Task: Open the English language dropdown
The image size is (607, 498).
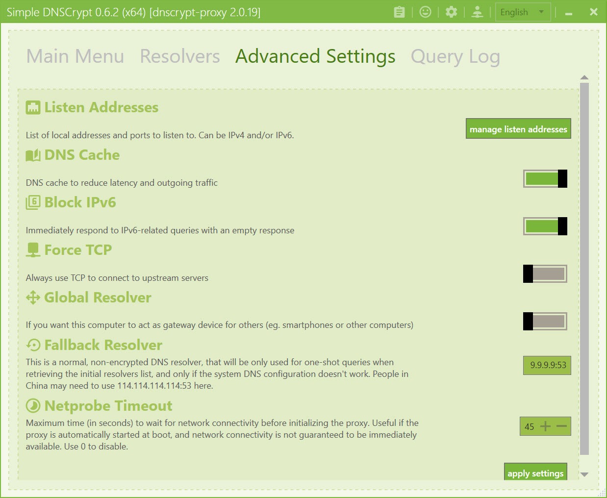Action: (523, 12)
